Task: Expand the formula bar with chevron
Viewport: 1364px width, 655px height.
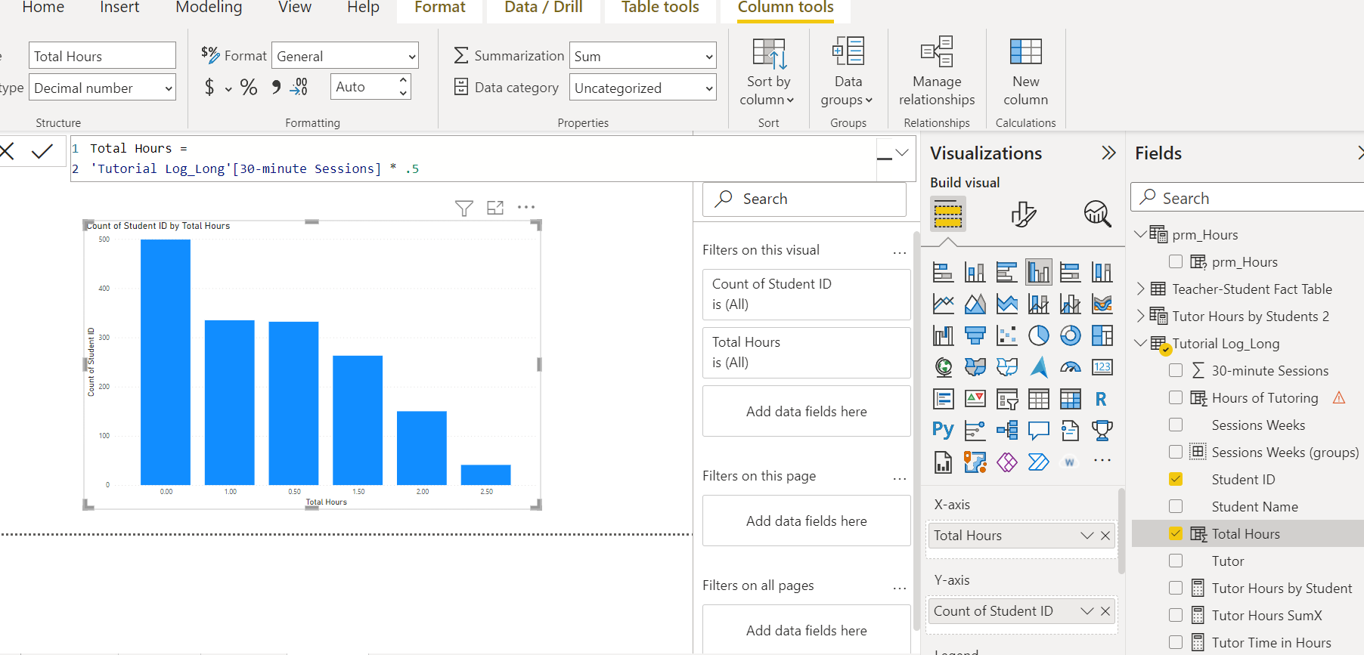Action: [902, 153]
